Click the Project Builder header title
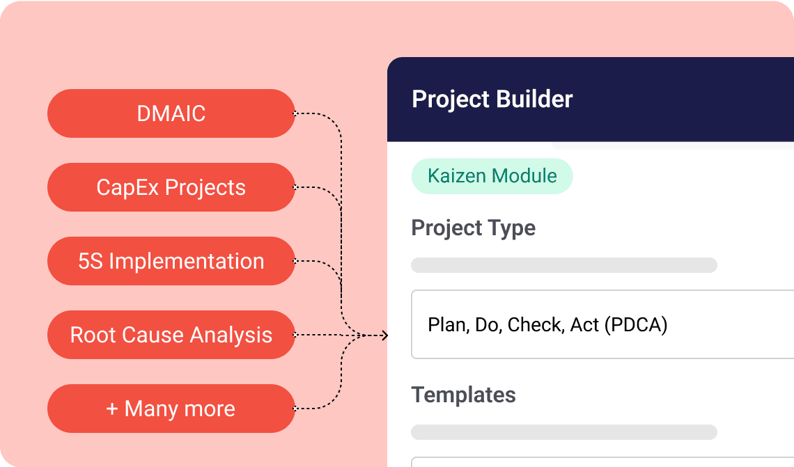This screenshot has width=794, height=467. (x=492, y=100)
